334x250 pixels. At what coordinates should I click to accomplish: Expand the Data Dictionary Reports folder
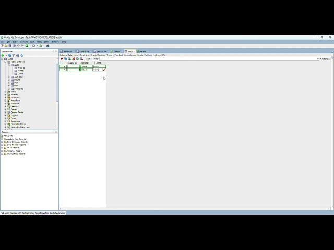click(2, 142)
